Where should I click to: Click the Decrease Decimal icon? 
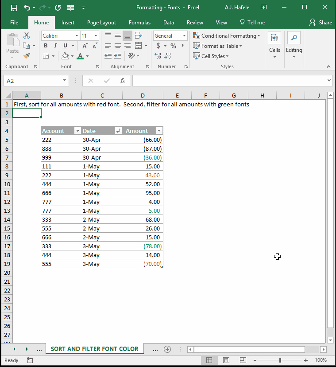(x=168, y=56)
